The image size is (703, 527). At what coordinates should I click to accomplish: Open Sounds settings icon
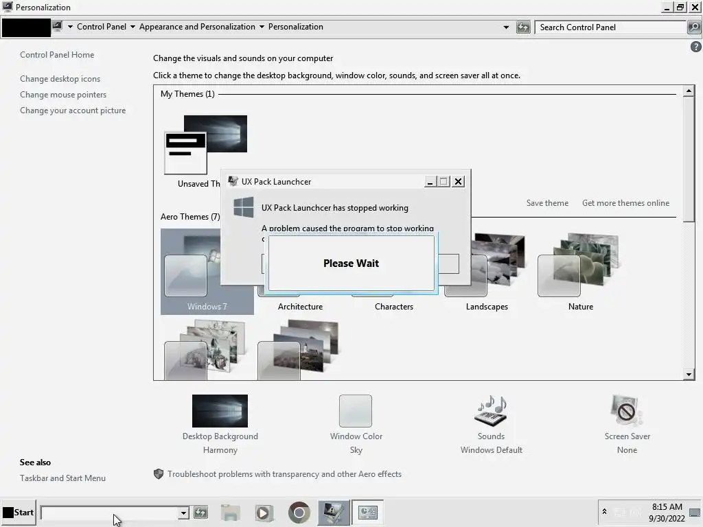tap(491, 411)
